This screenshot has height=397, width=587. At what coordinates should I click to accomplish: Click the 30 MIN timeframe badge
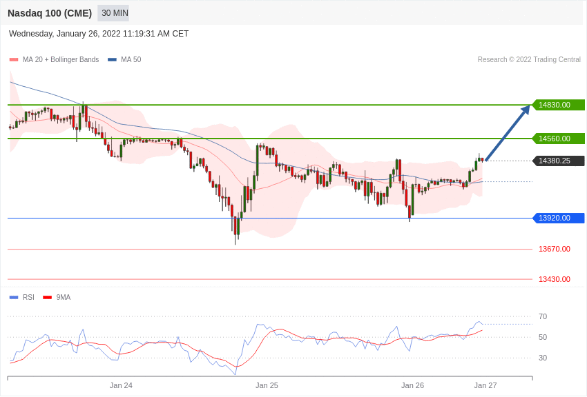113,13
